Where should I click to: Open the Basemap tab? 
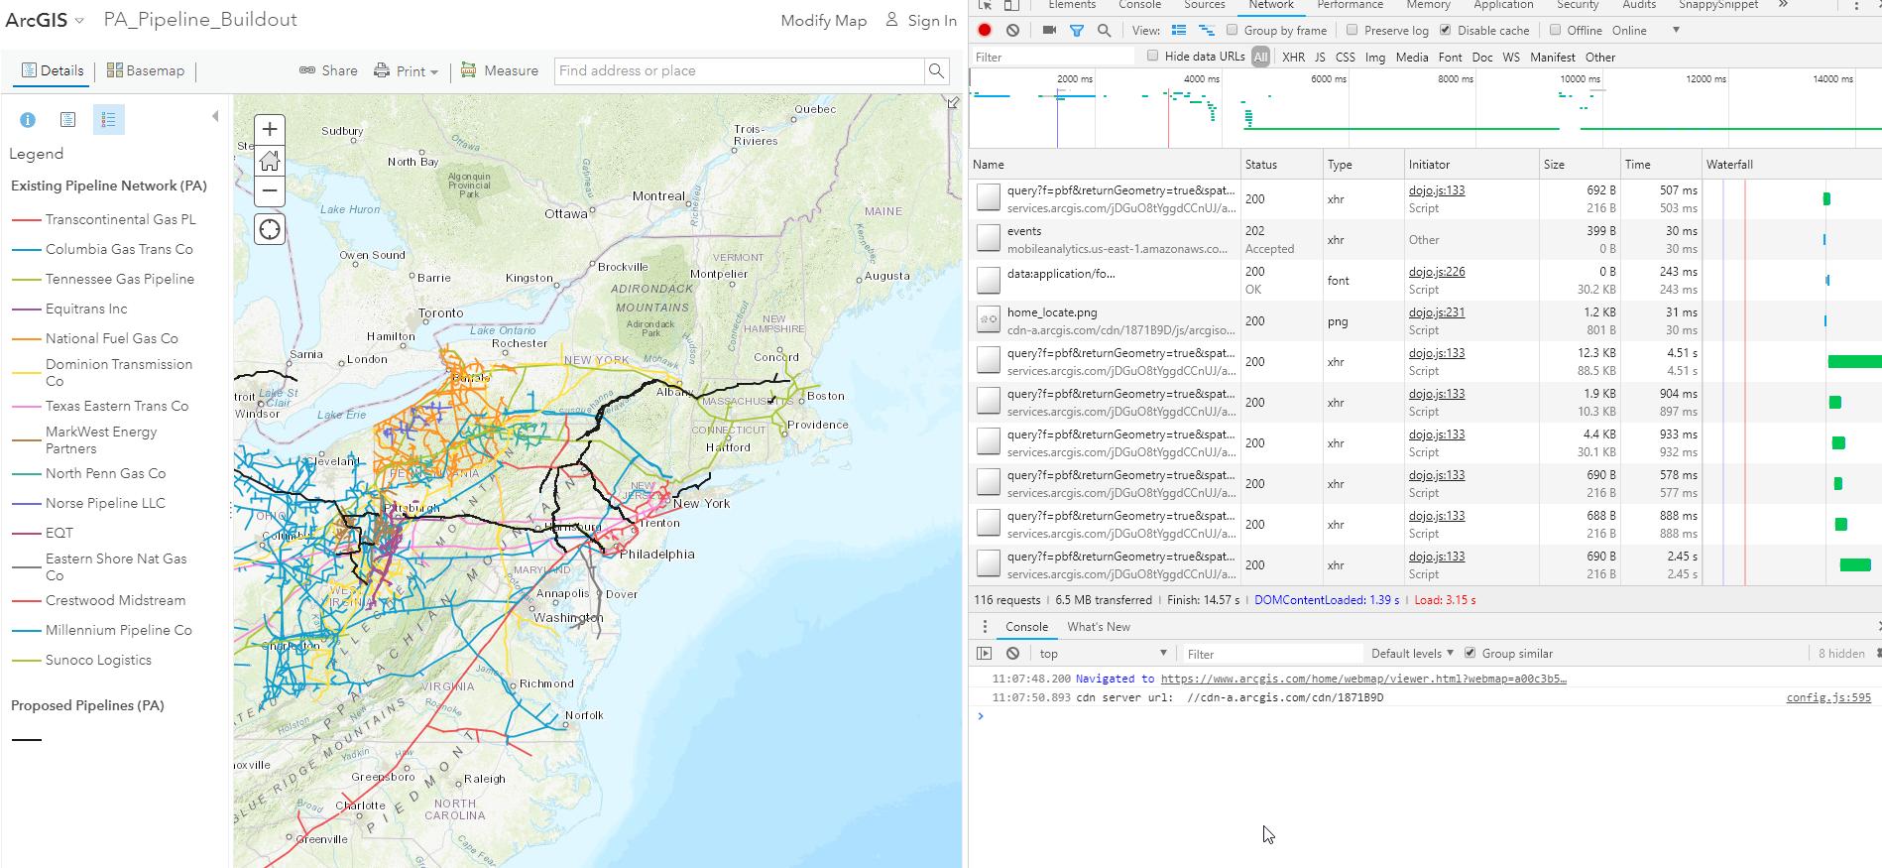click(146, 70)
